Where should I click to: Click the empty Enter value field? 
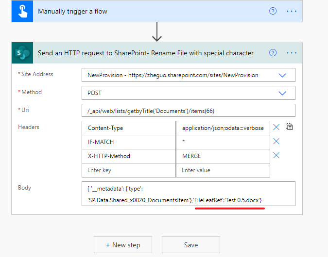(x=223, y=170)
